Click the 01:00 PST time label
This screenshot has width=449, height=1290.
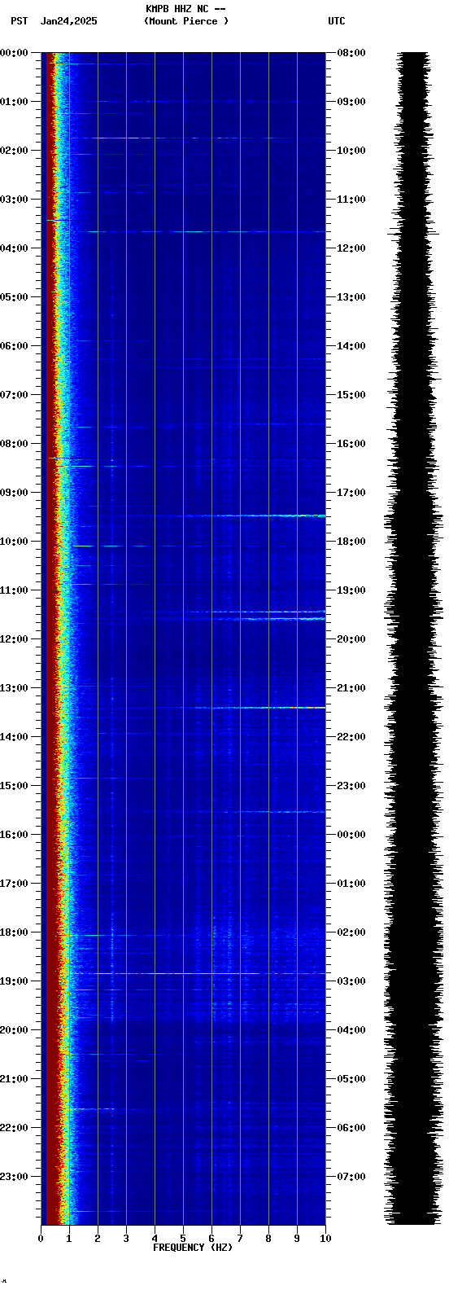pyautogui.click(x=14, y=102)
